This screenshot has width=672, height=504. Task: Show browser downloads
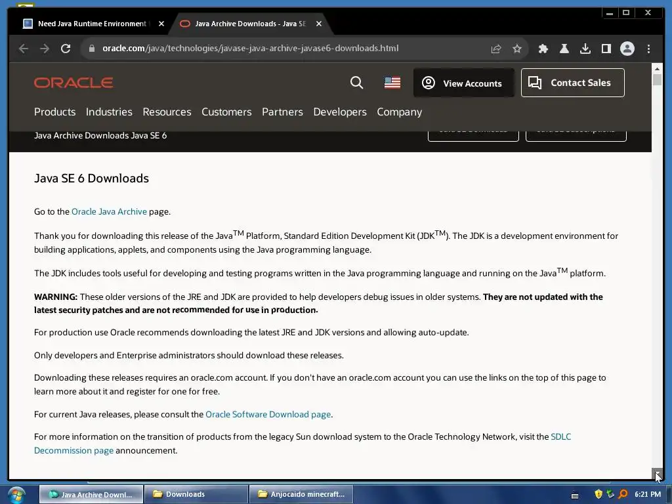point(585,49)
